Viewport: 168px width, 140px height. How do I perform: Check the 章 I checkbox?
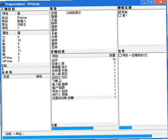pos(120,15)
